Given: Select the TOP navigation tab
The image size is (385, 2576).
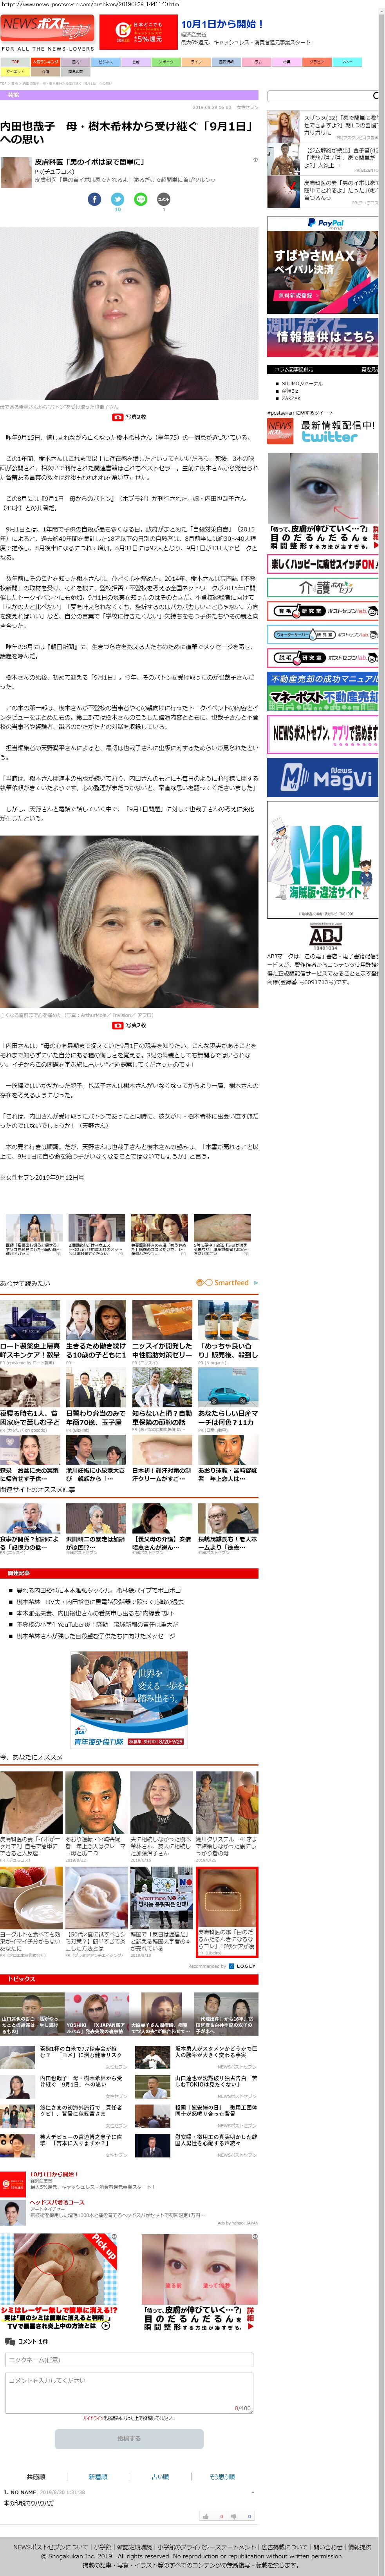Looking at the screenshot, I should click(x=15, y=62).
